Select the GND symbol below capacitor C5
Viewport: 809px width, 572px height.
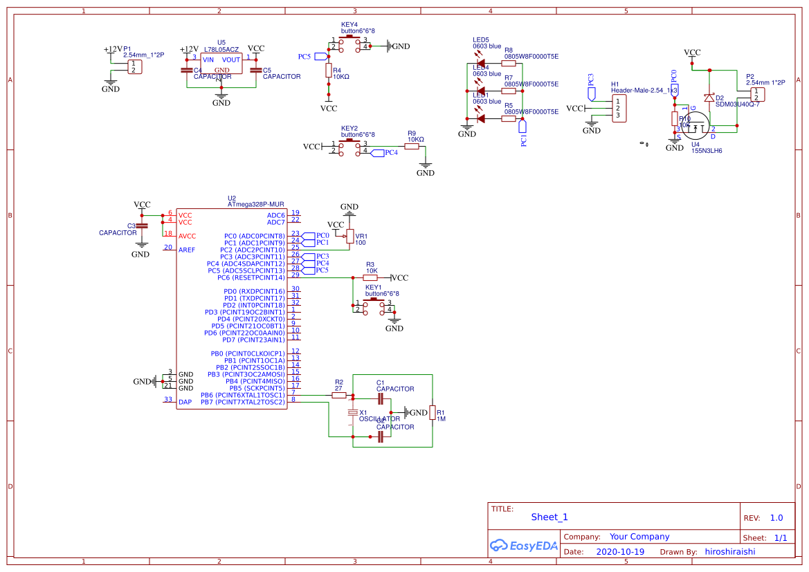point(221,99)
